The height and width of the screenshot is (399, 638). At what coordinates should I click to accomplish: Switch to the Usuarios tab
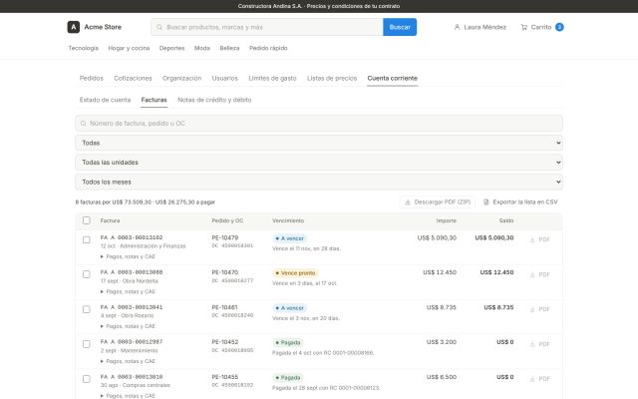click(x=224, y=78)
